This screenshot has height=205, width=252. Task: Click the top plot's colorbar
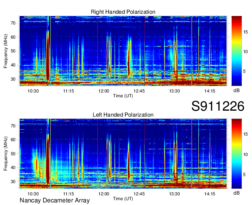point(236,51)
